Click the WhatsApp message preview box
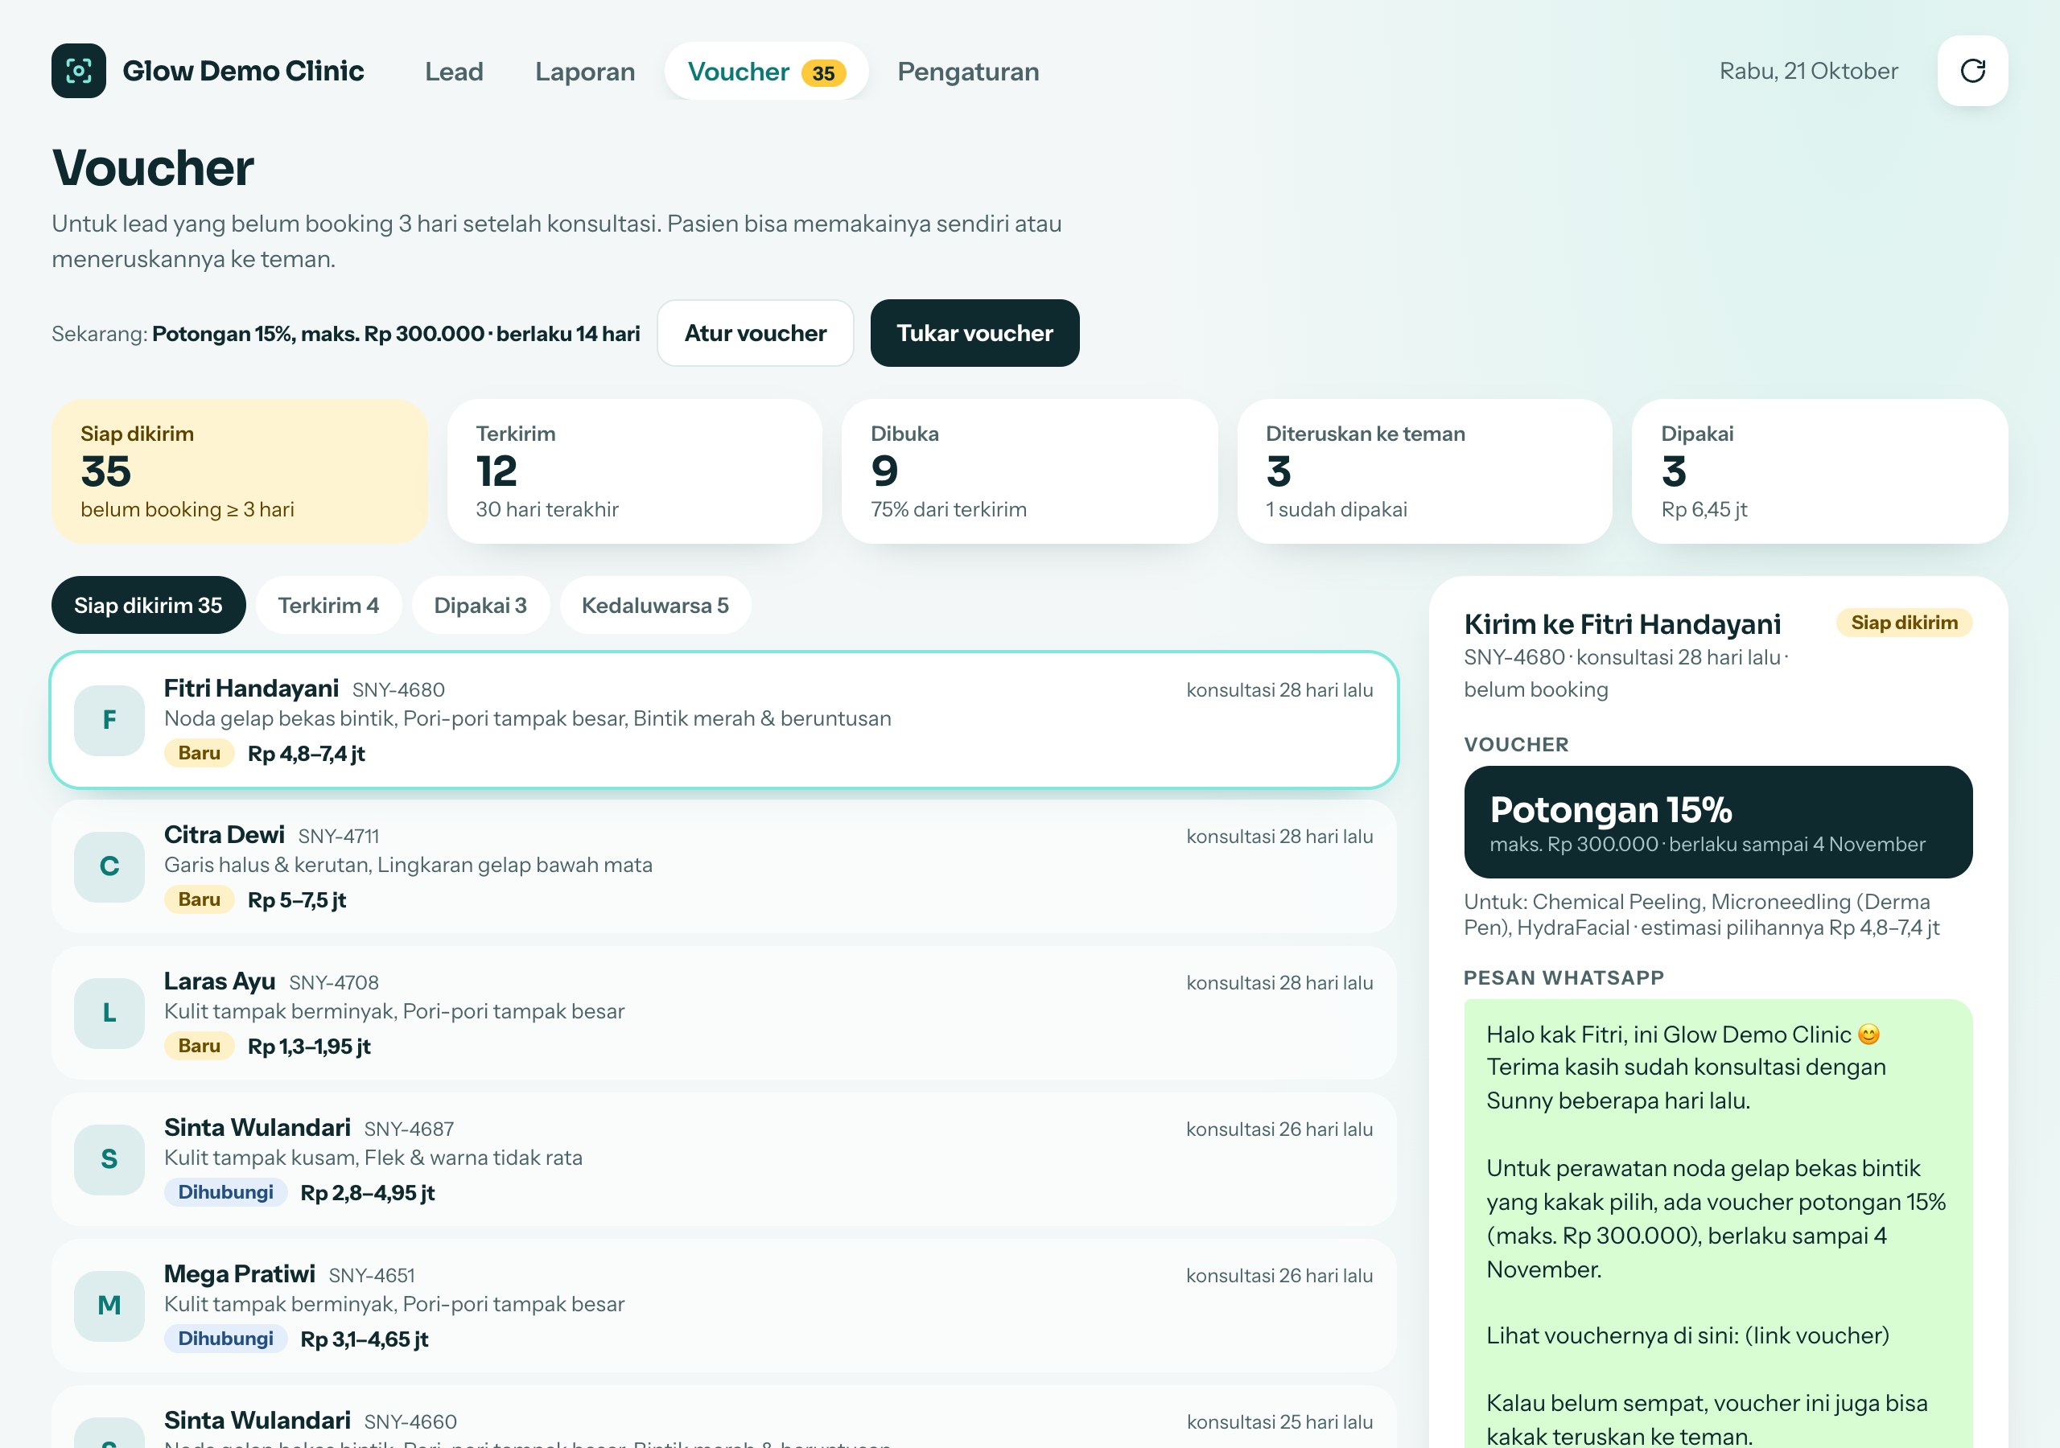The width and height of the screenshot is (2060, 1448). tap(1717, 1224)
